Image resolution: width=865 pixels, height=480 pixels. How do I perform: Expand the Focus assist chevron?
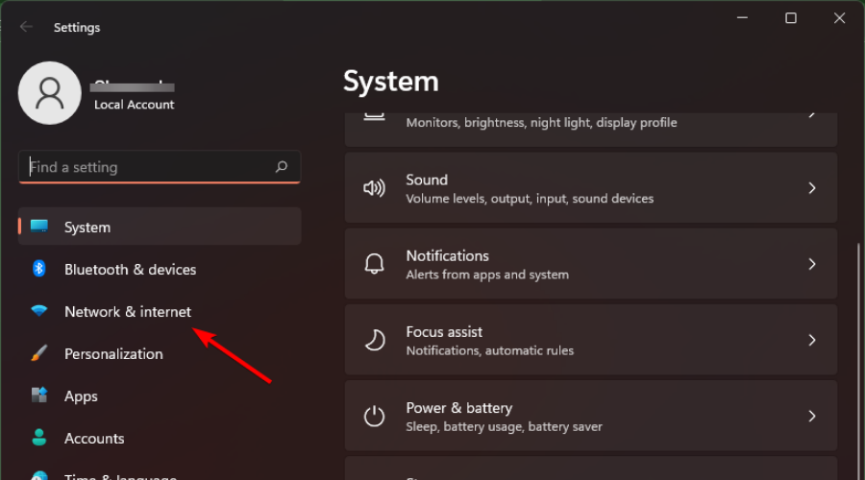[x=812, y=340]
